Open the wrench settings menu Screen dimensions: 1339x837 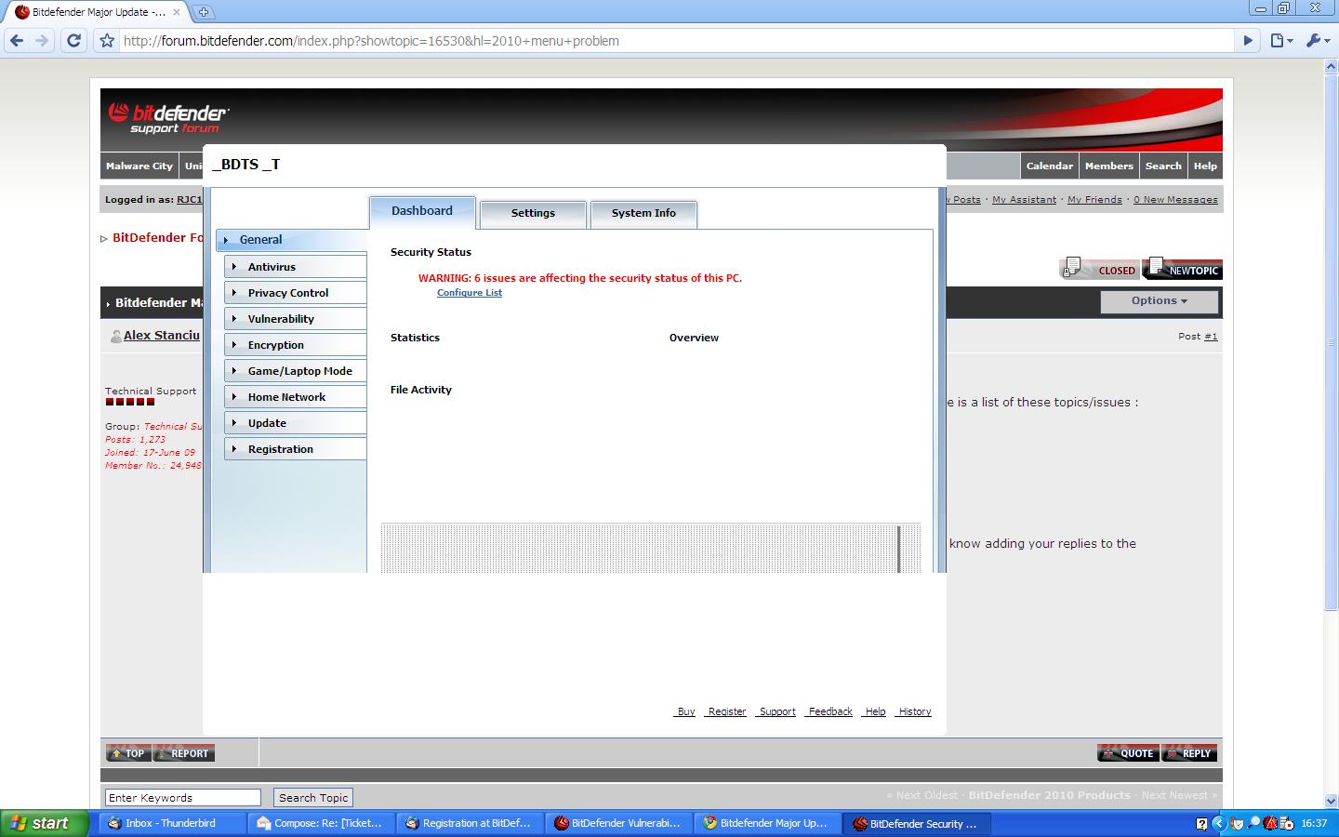pos(1318,40)
